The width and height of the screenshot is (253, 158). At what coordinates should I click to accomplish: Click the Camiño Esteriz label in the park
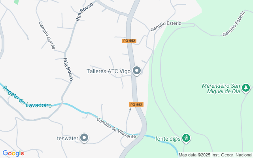pos(234,24)
